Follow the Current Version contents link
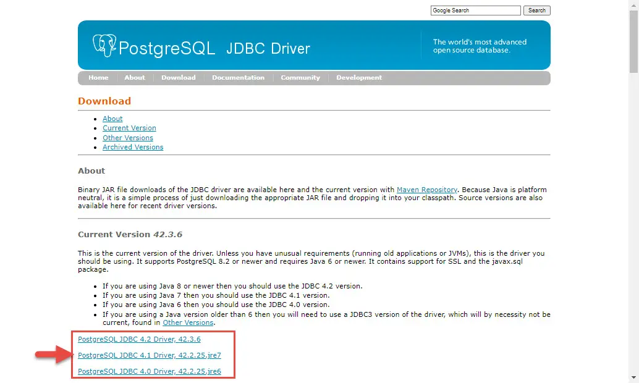Screen dimensions: 639x383 click(129, 128)
